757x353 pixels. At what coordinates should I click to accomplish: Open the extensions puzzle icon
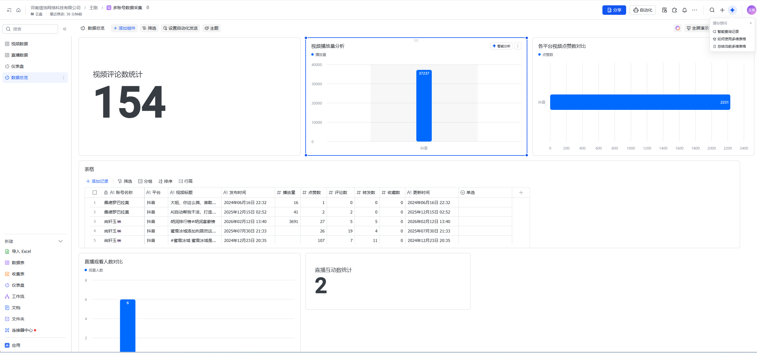click(675, 10)
